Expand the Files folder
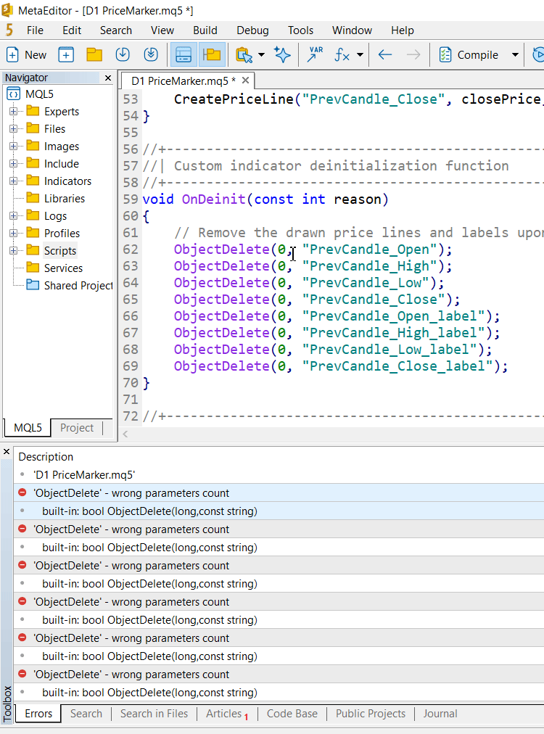Image resolution: width=544 pixels, height=734 pixels. [13, 128]
